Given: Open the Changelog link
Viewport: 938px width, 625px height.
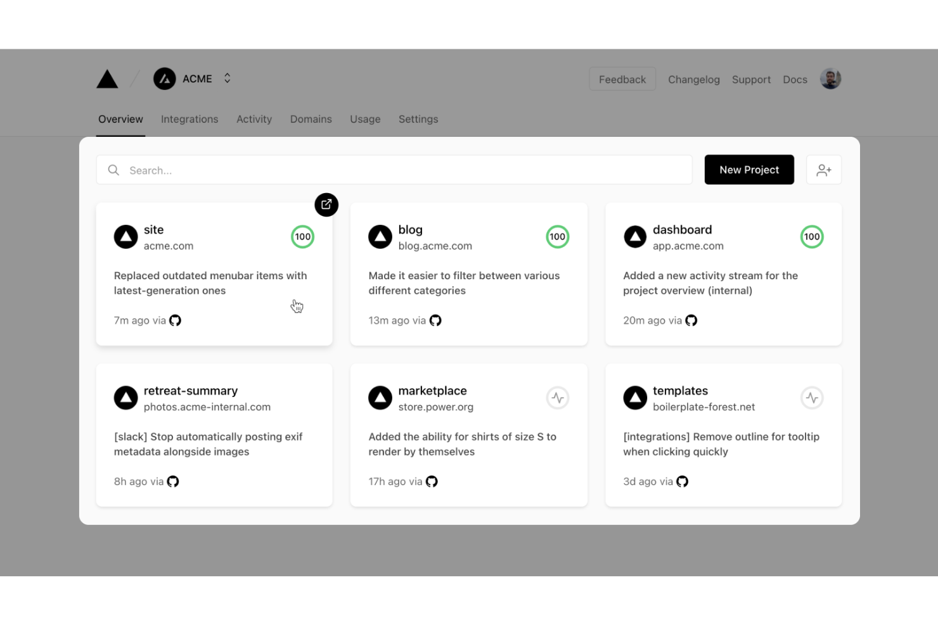Looking at the screenshot, I should (x=693, y=79).
